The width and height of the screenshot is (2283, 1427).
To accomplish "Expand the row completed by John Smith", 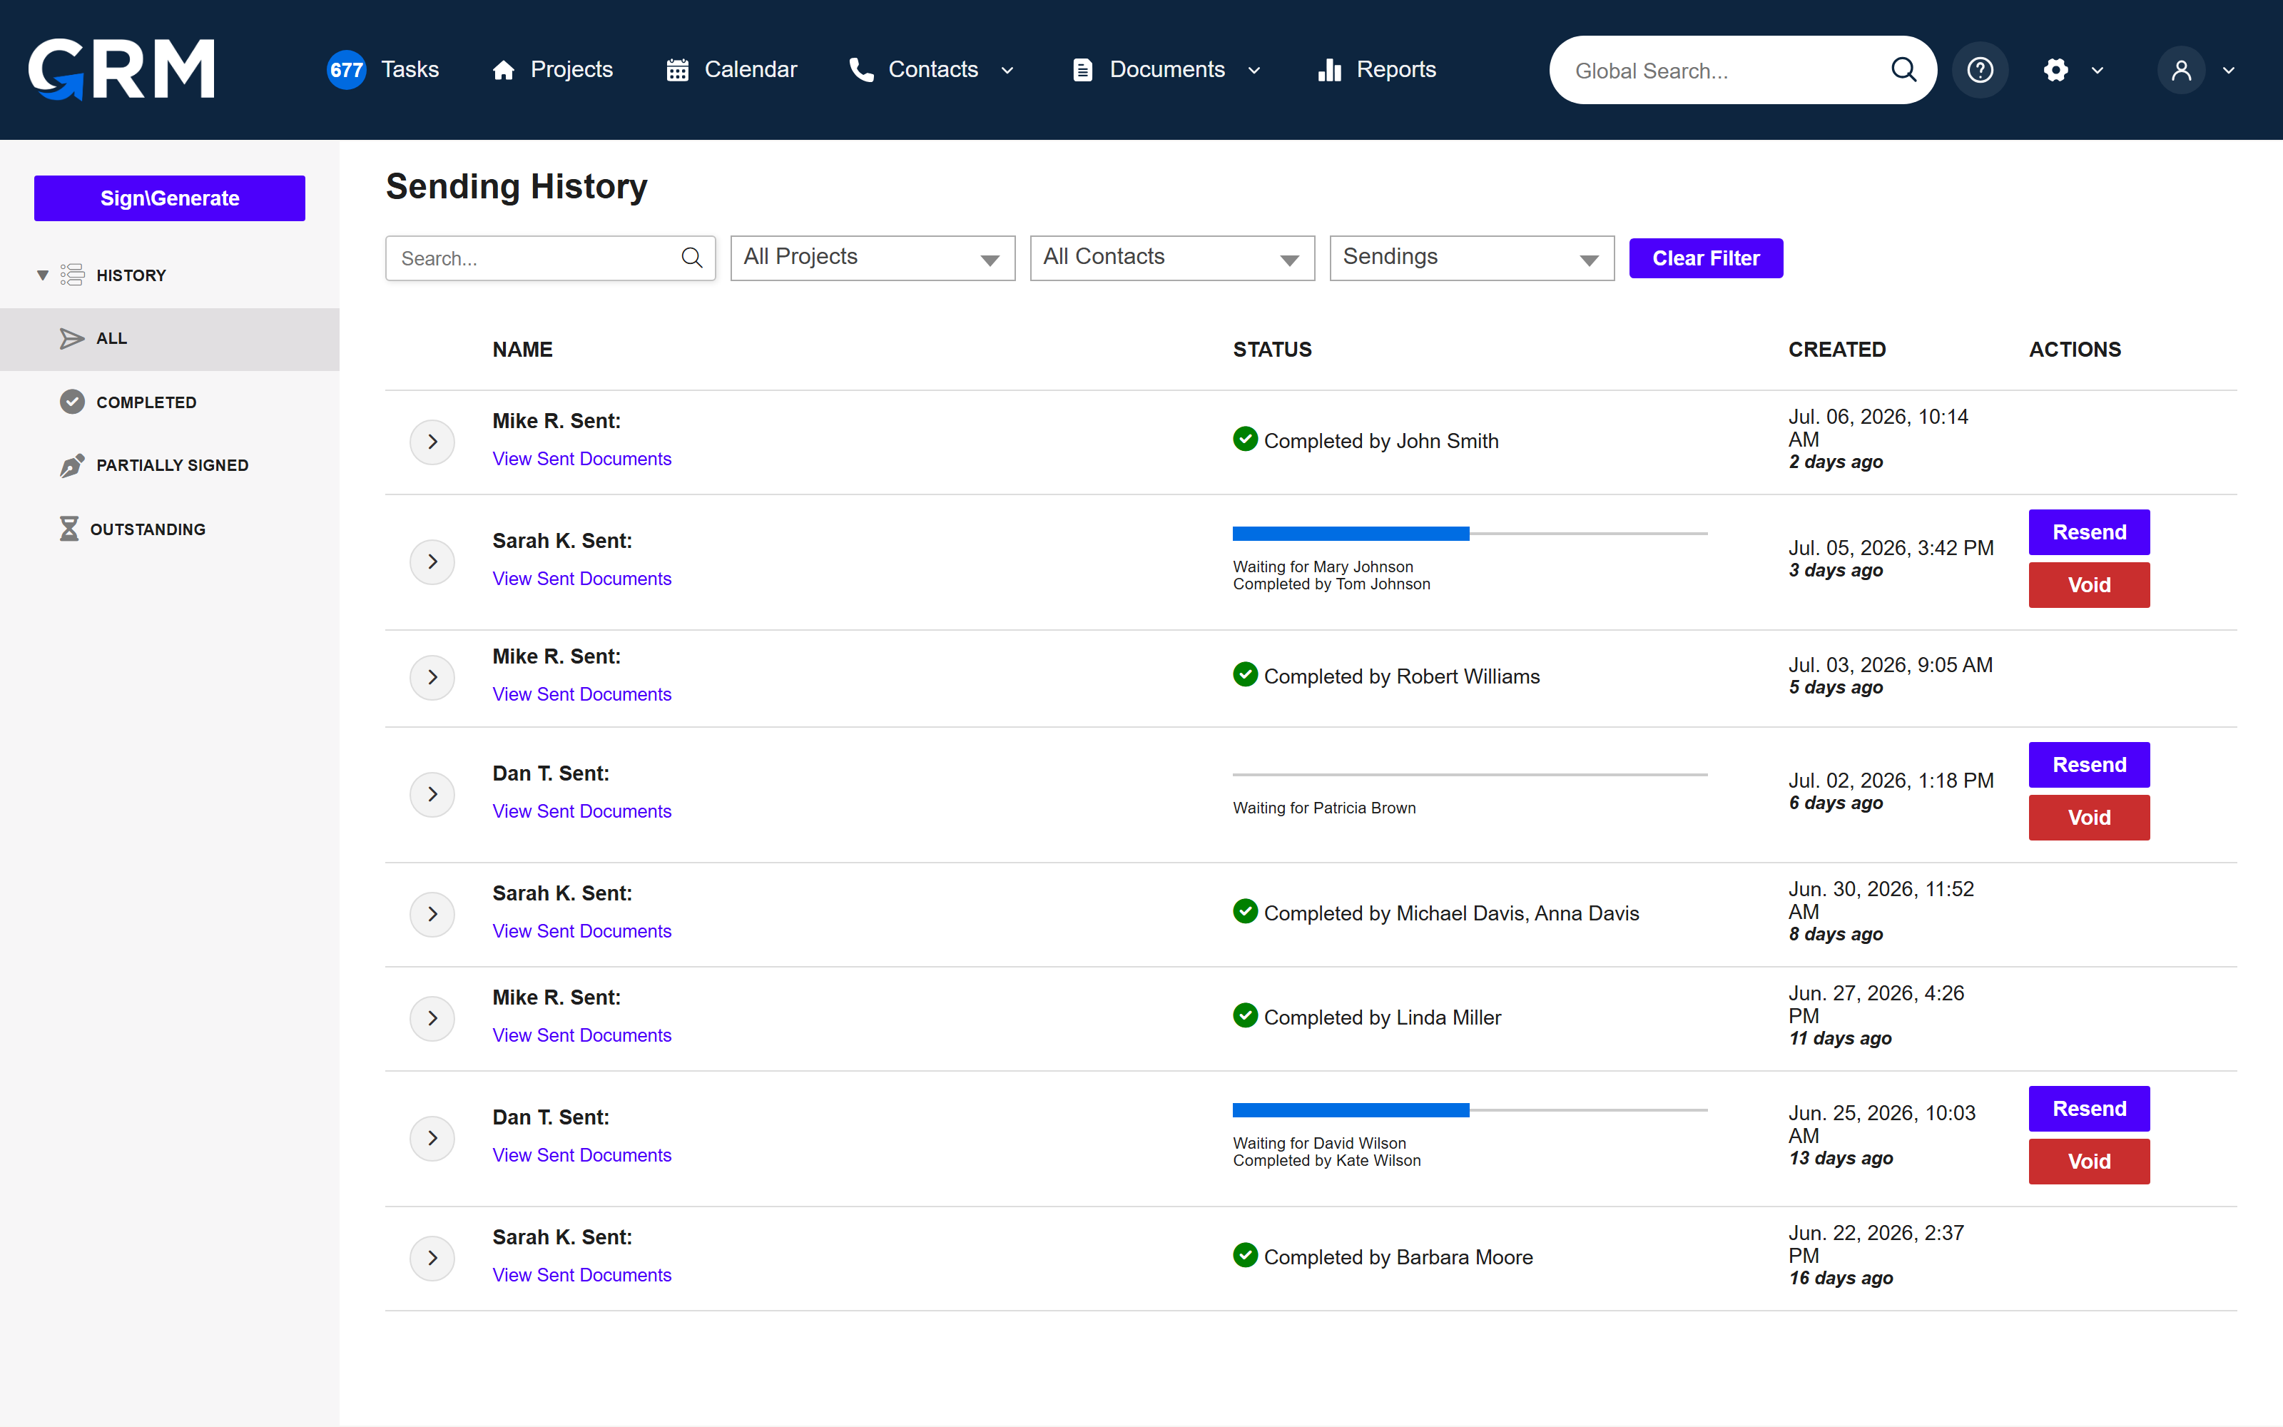I will coord(432,442).
